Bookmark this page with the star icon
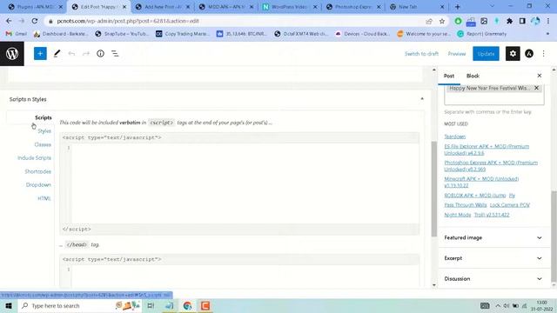 point(442,21)
